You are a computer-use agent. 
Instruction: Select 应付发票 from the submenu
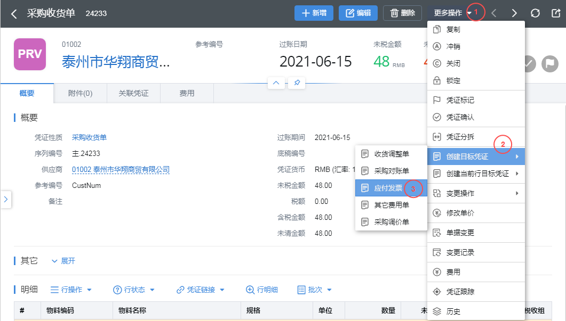[x=388, y=188]
